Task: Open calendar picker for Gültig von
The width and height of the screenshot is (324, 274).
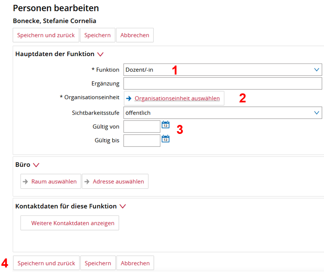Action: point(165,125)
